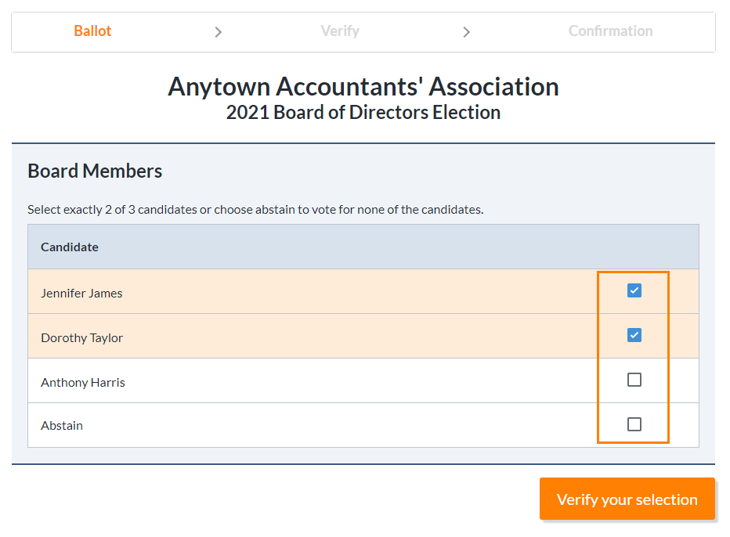Click the Anthony Harris candidate name
This screenshot has width=730, height=537.
click(83, 383)
